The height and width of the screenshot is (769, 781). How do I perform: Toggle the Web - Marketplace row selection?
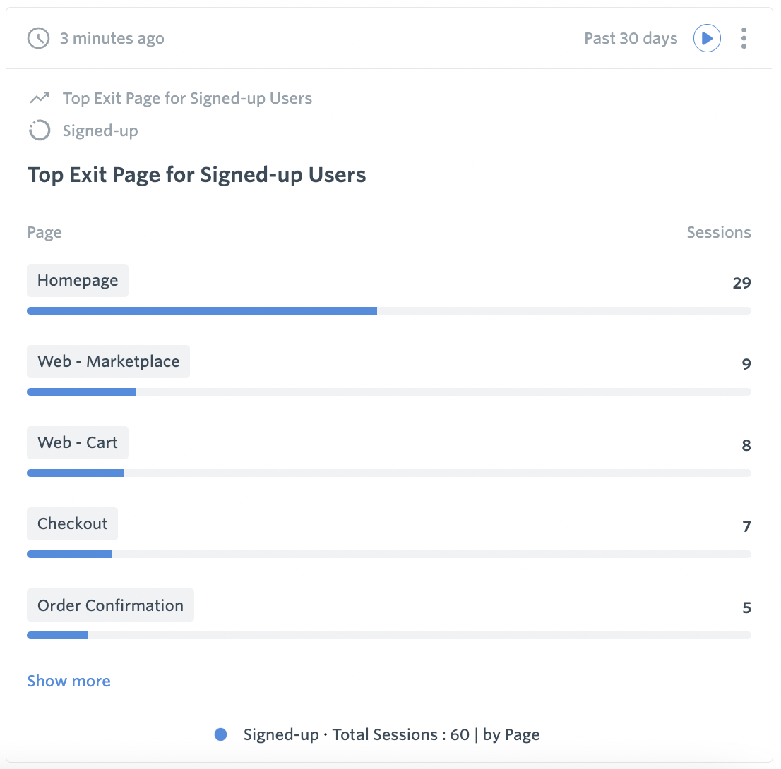108,361
